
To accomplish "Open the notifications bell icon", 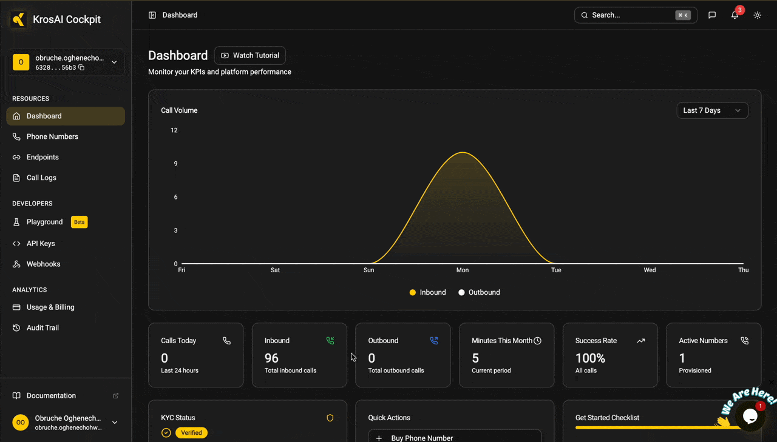I will tap(735, 15).
